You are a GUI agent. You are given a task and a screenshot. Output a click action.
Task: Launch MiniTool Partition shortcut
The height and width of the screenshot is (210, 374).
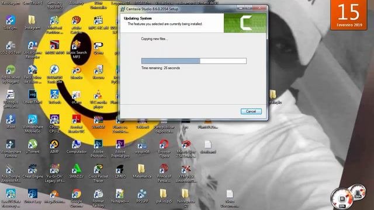point(54,24)
